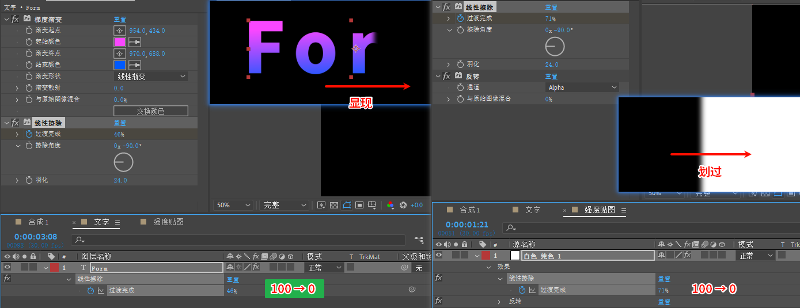Image resolution: width=800 pixels, height=308 pixels.
Task: Reset 线性擦除 in left effect panel
Action: click(x=120, y=123)
